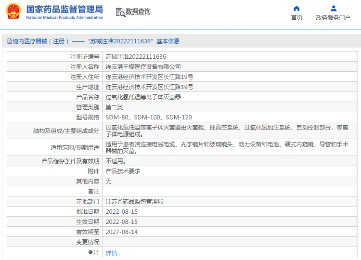Screen dimensions: 361x260
Task: Open the 详情 link in the note row
Action: (x=111, y=253)
